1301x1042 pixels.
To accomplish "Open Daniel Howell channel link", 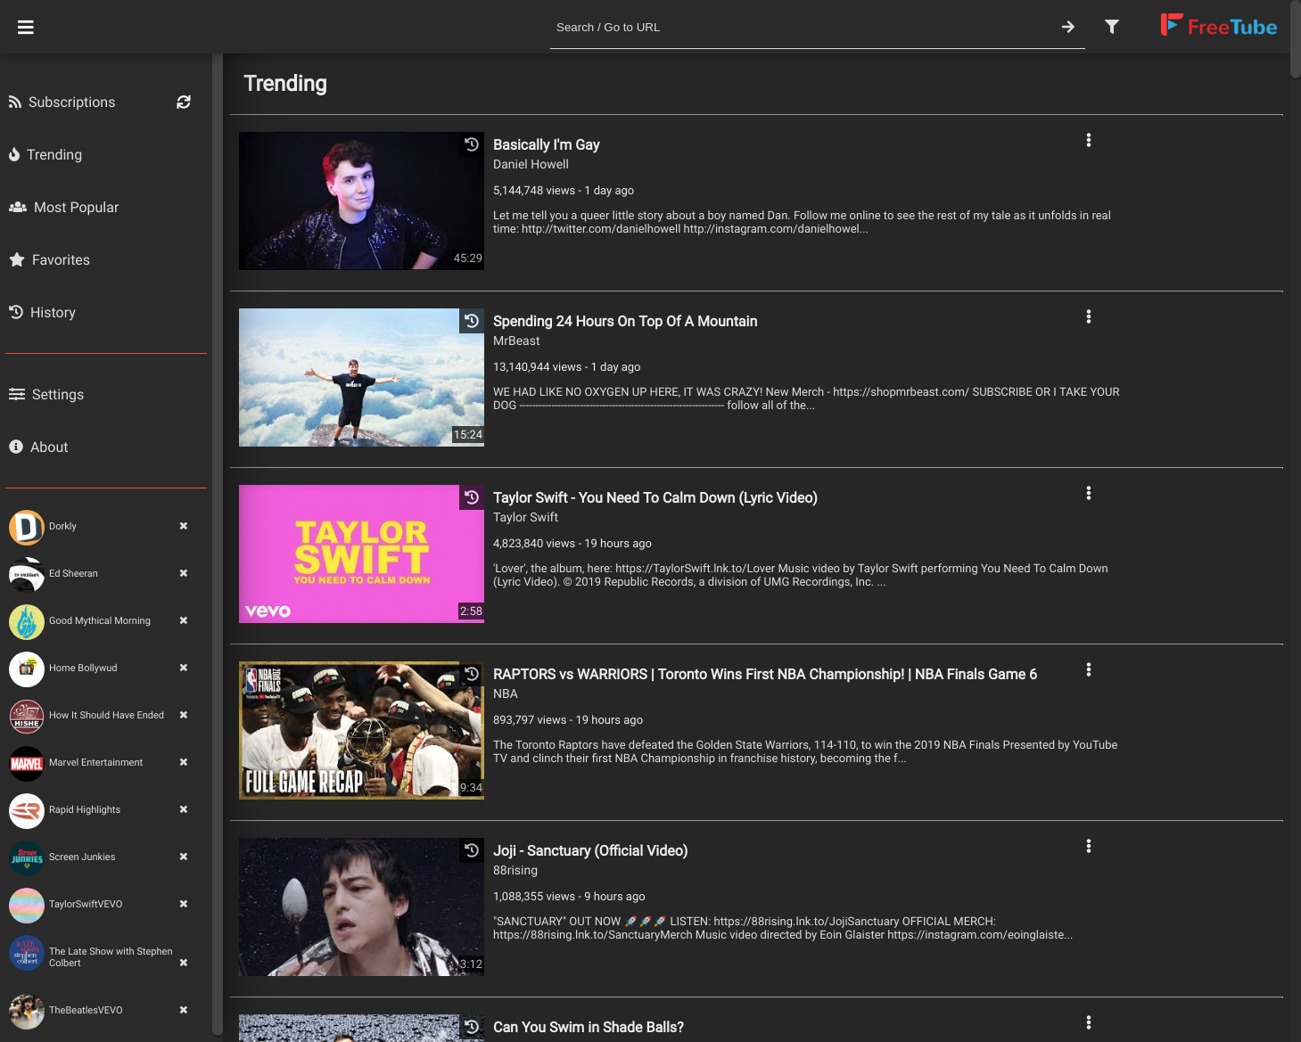I will coord(531,165).
